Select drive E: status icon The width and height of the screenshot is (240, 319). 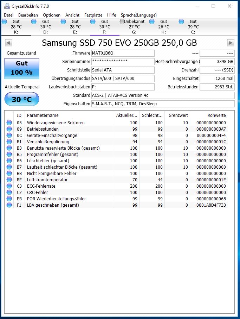[x=63, y=21]
